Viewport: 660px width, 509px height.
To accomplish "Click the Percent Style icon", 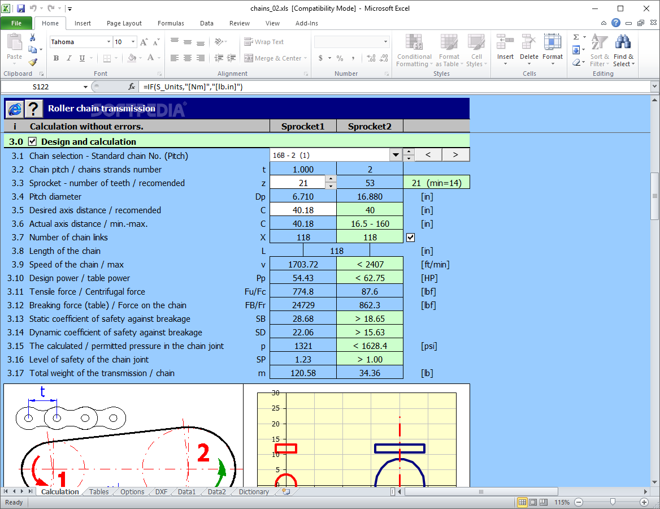I will (340, 58).
